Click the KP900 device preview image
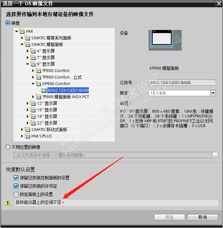The height and width of the screenshot is (228, 223). tap(165, 40)
